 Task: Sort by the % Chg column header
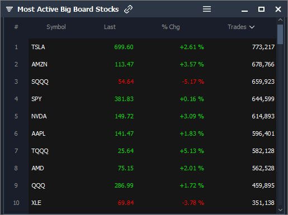pyautogui.click(x=171, y=27)
